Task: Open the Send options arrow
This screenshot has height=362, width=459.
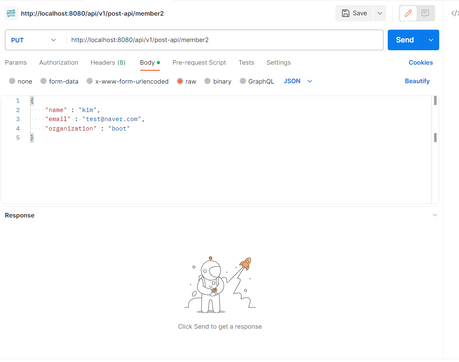Action: (x=431, y=40)
